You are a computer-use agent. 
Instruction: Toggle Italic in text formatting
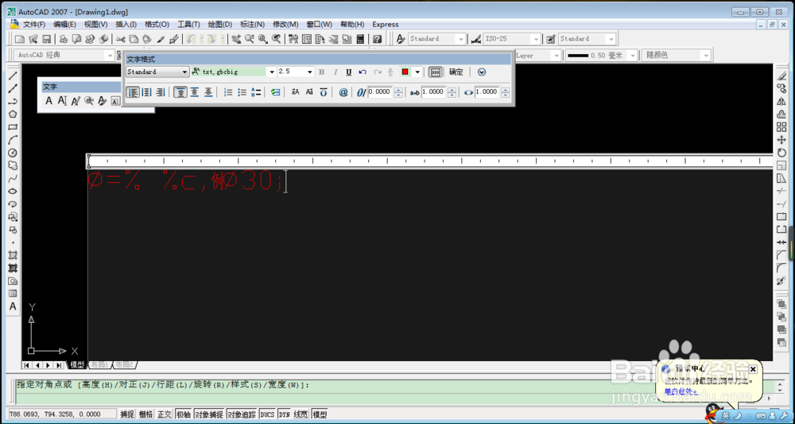[x=335, y=72]
